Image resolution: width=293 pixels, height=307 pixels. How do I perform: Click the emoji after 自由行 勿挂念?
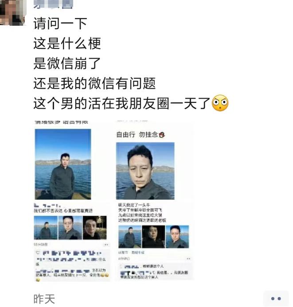pyautogui.click(x=162, y=135)
